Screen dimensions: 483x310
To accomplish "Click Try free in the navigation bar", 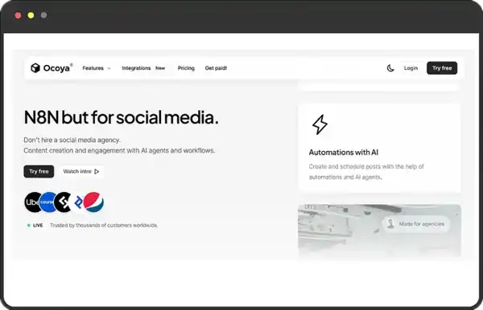I will click(x=442, y=68).
